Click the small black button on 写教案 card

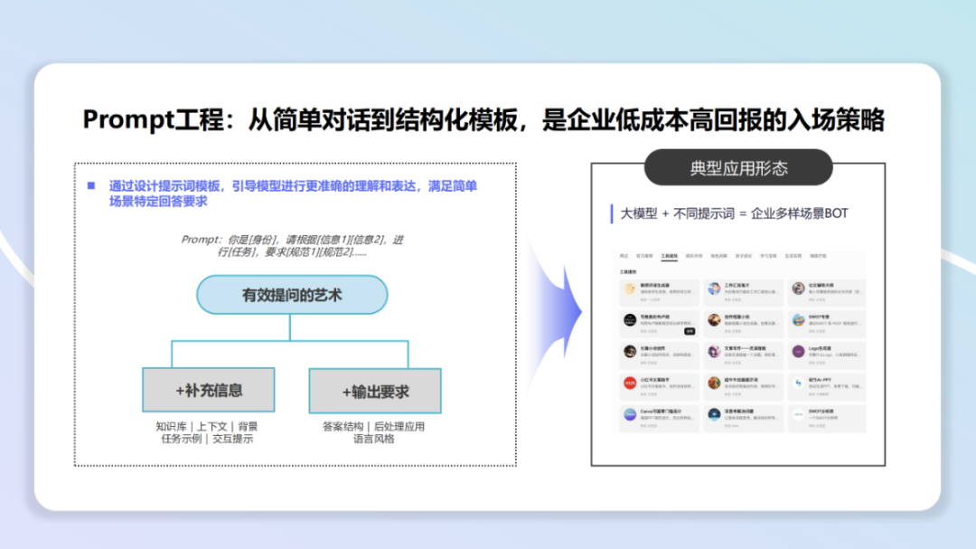click(x=690, y=332)
